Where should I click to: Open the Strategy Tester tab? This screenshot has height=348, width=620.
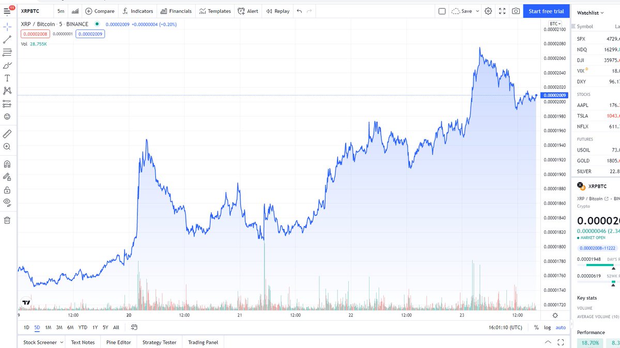159,342
